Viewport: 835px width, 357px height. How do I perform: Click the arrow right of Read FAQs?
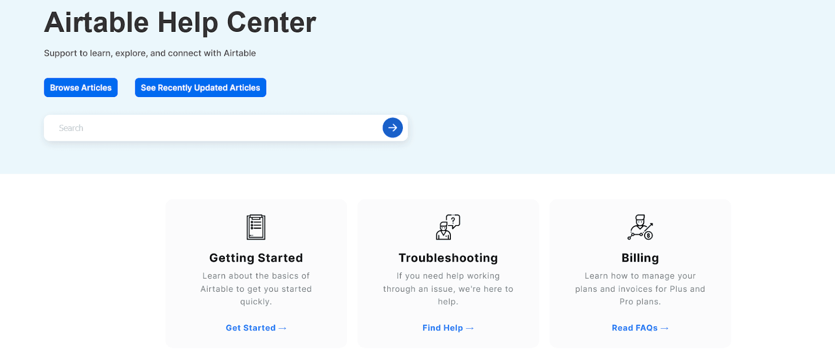tap(664, 328)
